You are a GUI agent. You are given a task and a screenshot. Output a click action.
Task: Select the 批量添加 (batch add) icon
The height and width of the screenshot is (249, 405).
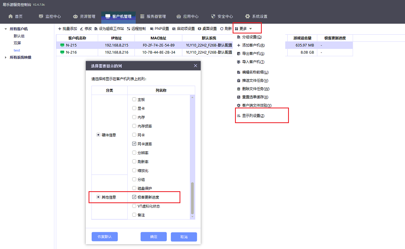69,28
